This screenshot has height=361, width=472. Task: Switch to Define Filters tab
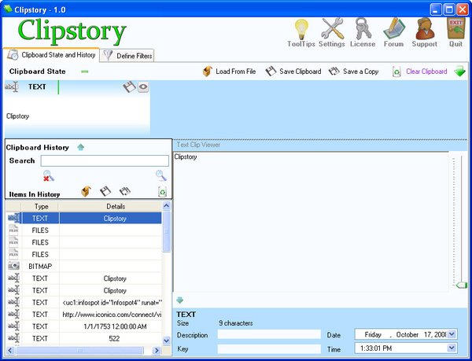127,56
